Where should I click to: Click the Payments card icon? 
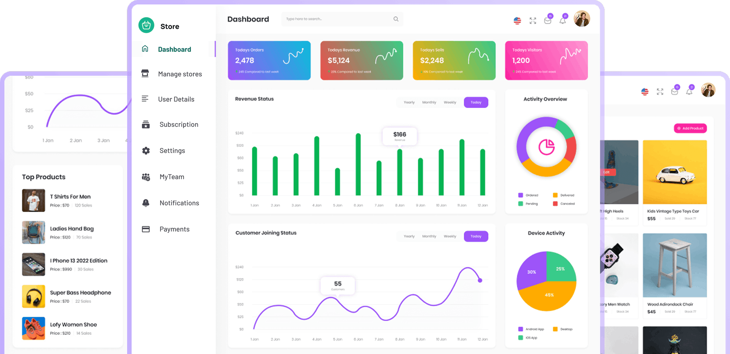(x=146, y=229)
